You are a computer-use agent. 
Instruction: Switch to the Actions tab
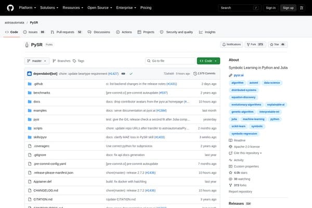pyautogui.click(x=124, y=32)
